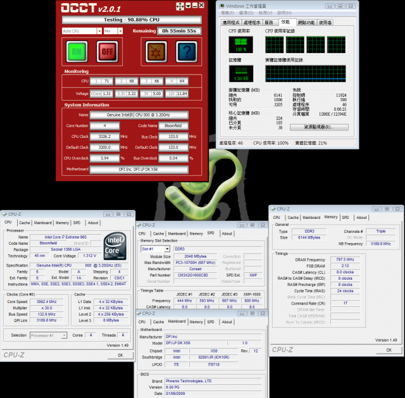
Task: Click the Resource Monitor (R)... button
Action: (319, 127)
